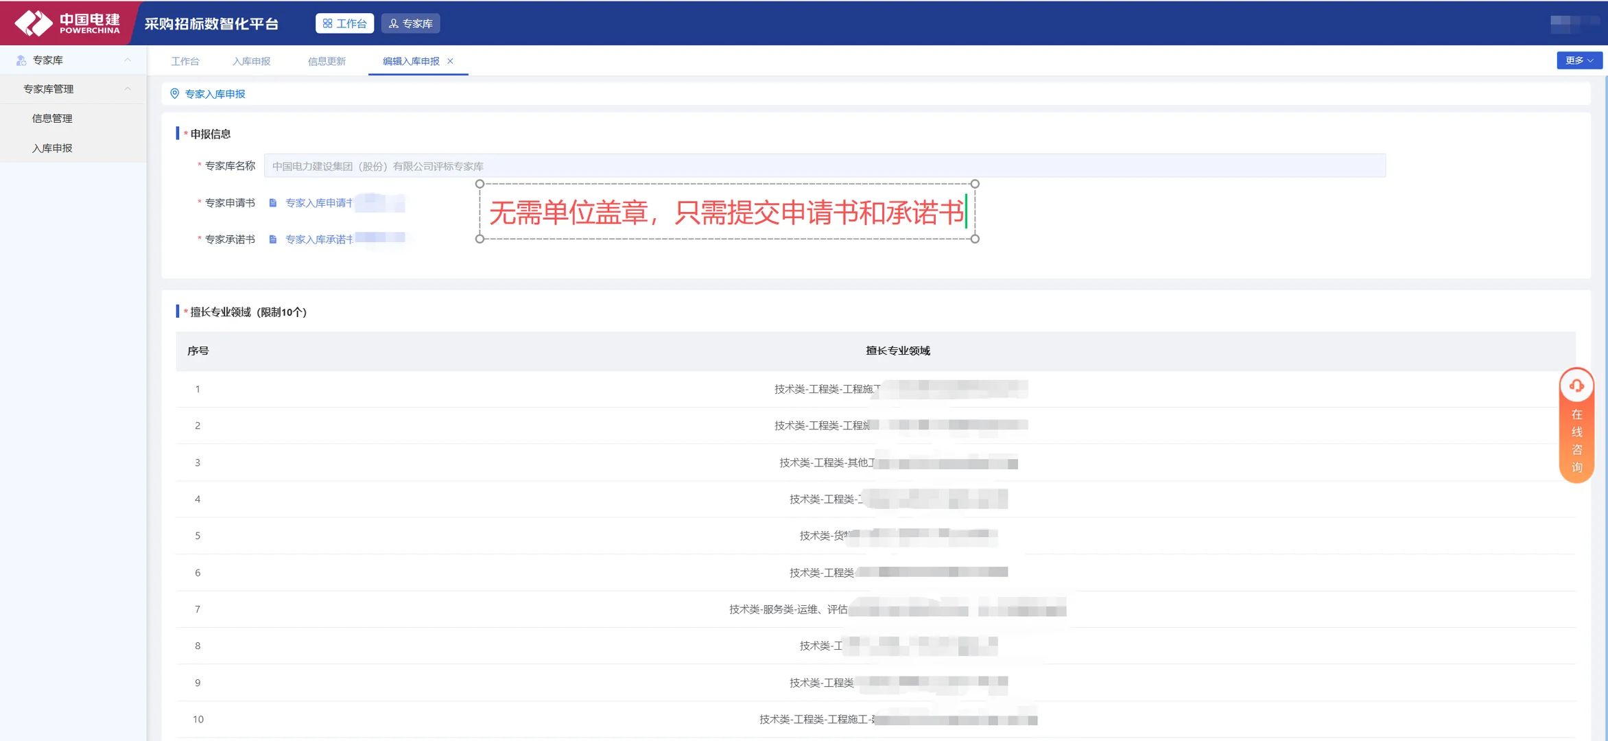This screenshot has height=741, width=1608.
Task: Open the 专家入库申请书 attachment link
Action: 319,203
